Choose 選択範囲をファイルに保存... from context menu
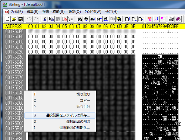The image size is (185, 140). tap(60, 115)
